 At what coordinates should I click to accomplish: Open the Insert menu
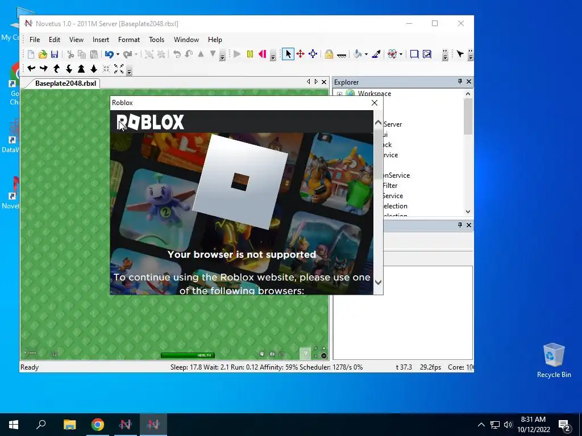click(x=101, y=40)
